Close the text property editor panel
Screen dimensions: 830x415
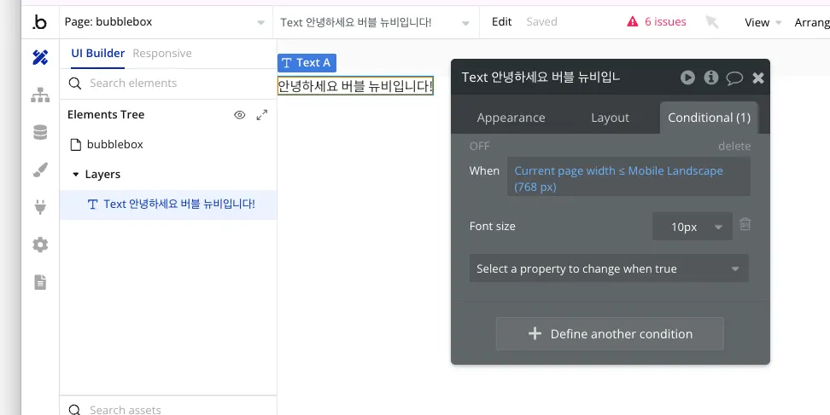click(x=758, y=78)
